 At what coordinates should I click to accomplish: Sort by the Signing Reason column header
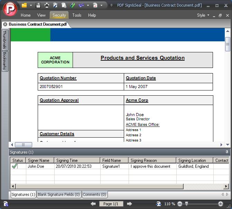pos(152,160)
